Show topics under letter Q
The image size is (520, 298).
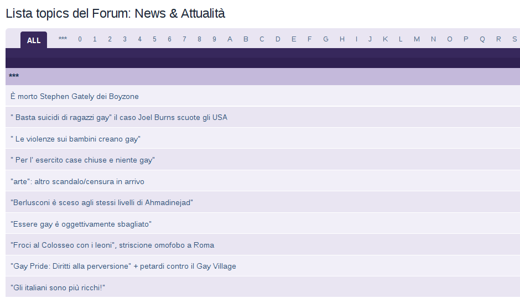(482, 39)
